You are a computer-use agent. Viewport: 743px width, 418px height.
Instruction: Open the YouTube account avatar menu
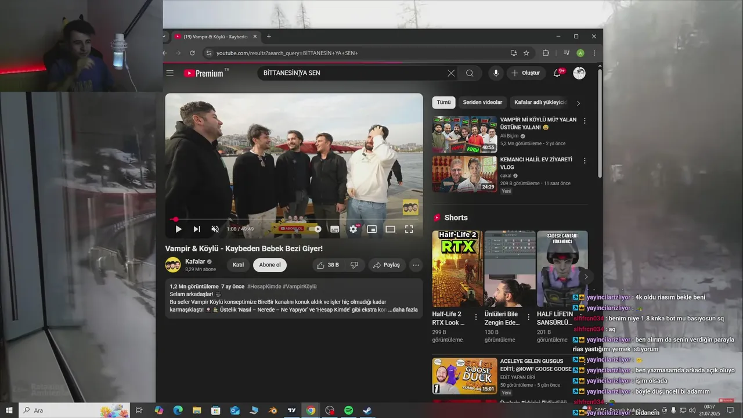click(x=579, y=73)
